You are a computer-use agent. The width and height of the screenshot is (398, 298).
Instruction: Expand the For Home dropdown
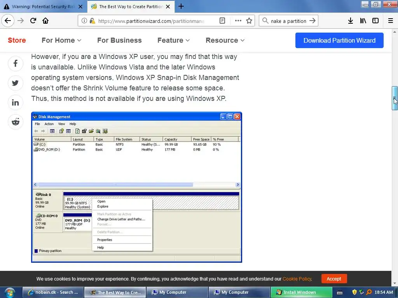(61, 40)
